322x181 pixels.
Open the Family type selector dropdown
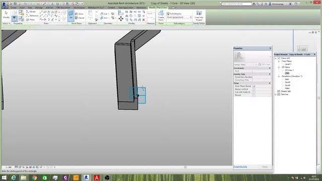[246, 64]
